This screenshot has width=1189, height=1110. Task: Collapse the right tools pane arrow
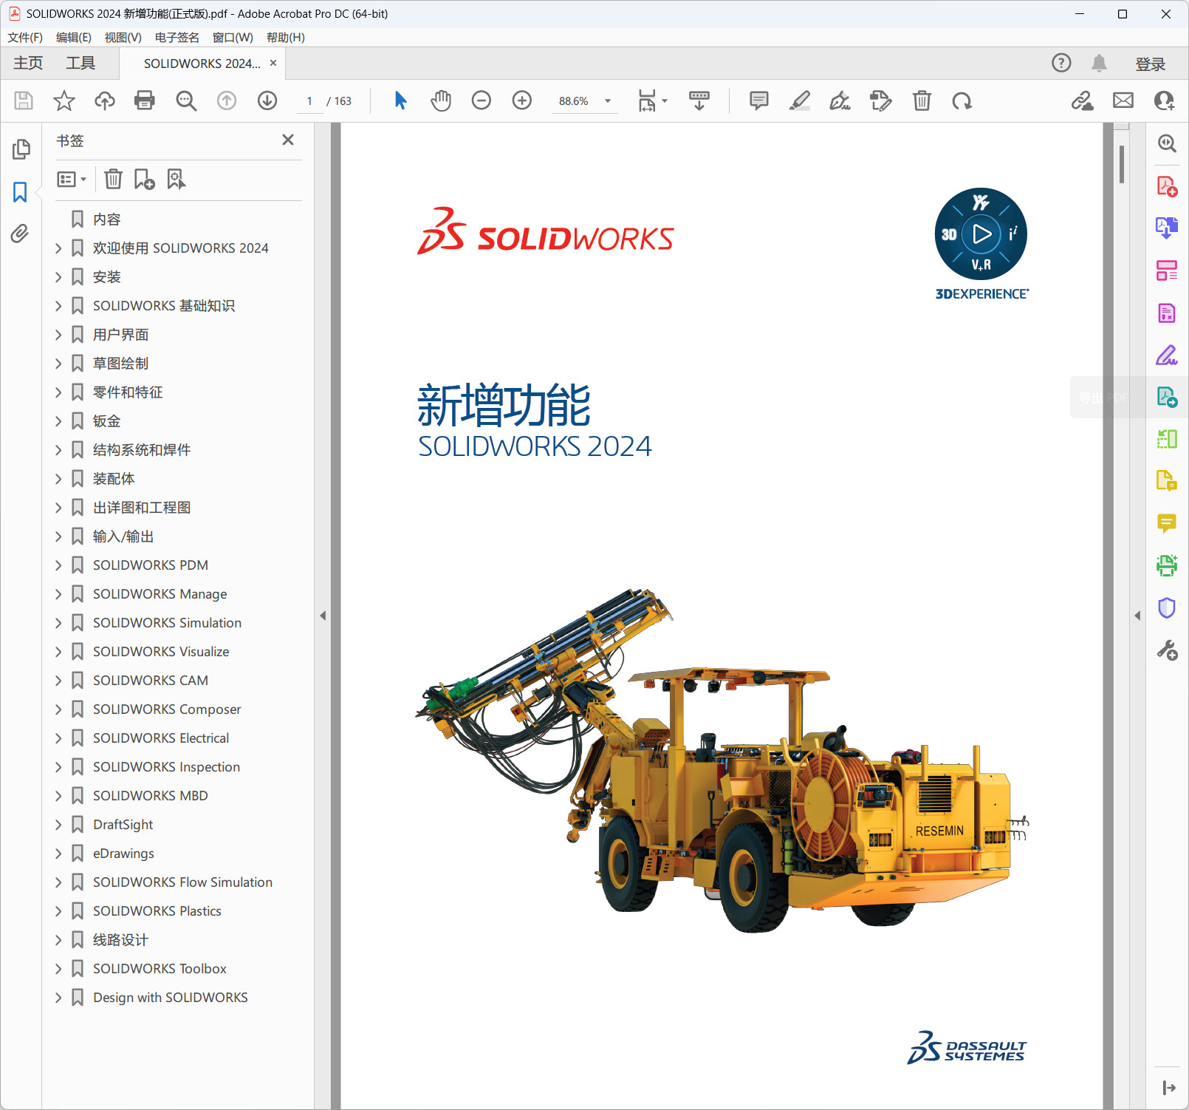(x=1137, y=616)
